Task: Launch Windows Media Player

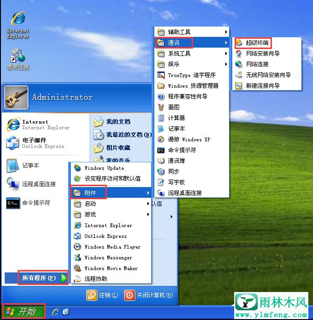Action: (x=111, y=247)
